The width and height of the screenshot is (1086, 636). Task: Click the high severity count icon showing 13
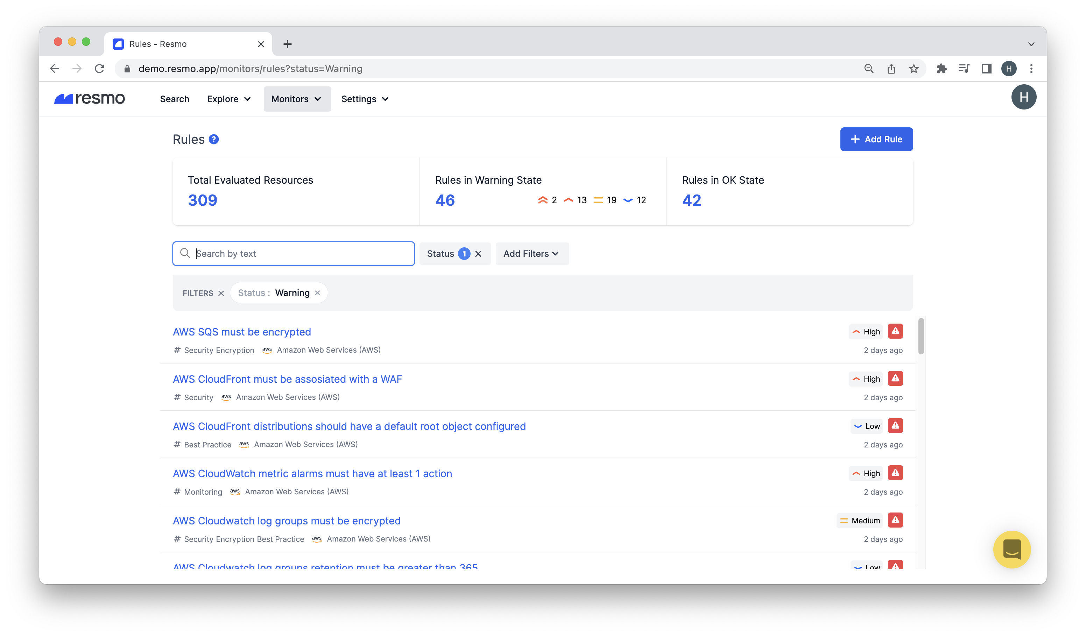pyautogui.click(x=569, y=200)
